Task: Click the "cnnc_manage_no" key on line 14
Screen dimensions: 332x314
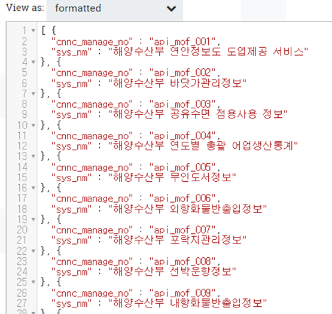Action: tap(92, 167)
